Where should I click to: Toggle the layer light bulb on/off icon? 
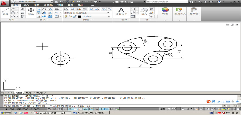(x=66, y=17)
